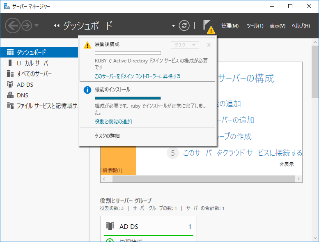Select DNS in the sidebar
The width and height of the screenshot is (319, 242).
pyautogui.click(x=39, y=95)
